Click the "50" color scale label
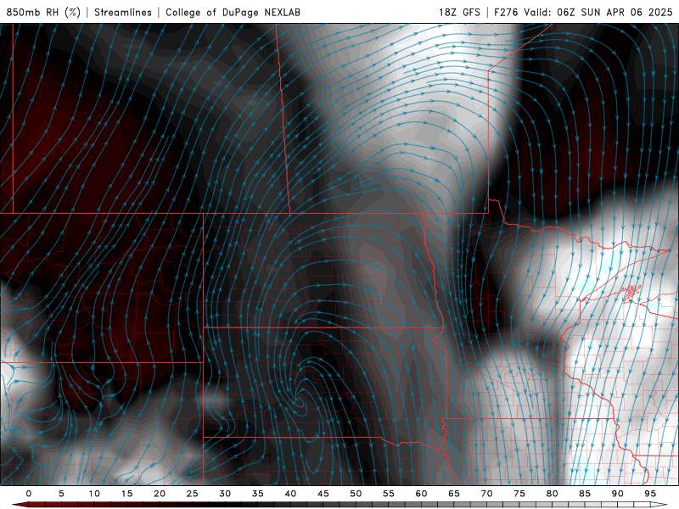 [x=356, y=494]
